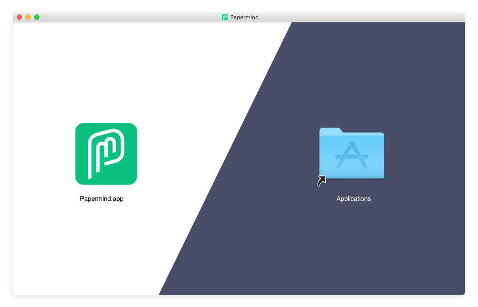Click the small Papermind icon in title bar

click(225, 18)
